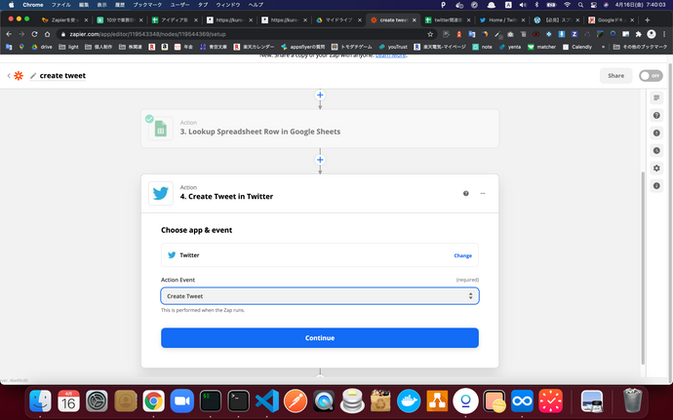Click the Zapier logo icon beside the zap name
This screenshot has height=420, width=673.
[x=19, y=75]
